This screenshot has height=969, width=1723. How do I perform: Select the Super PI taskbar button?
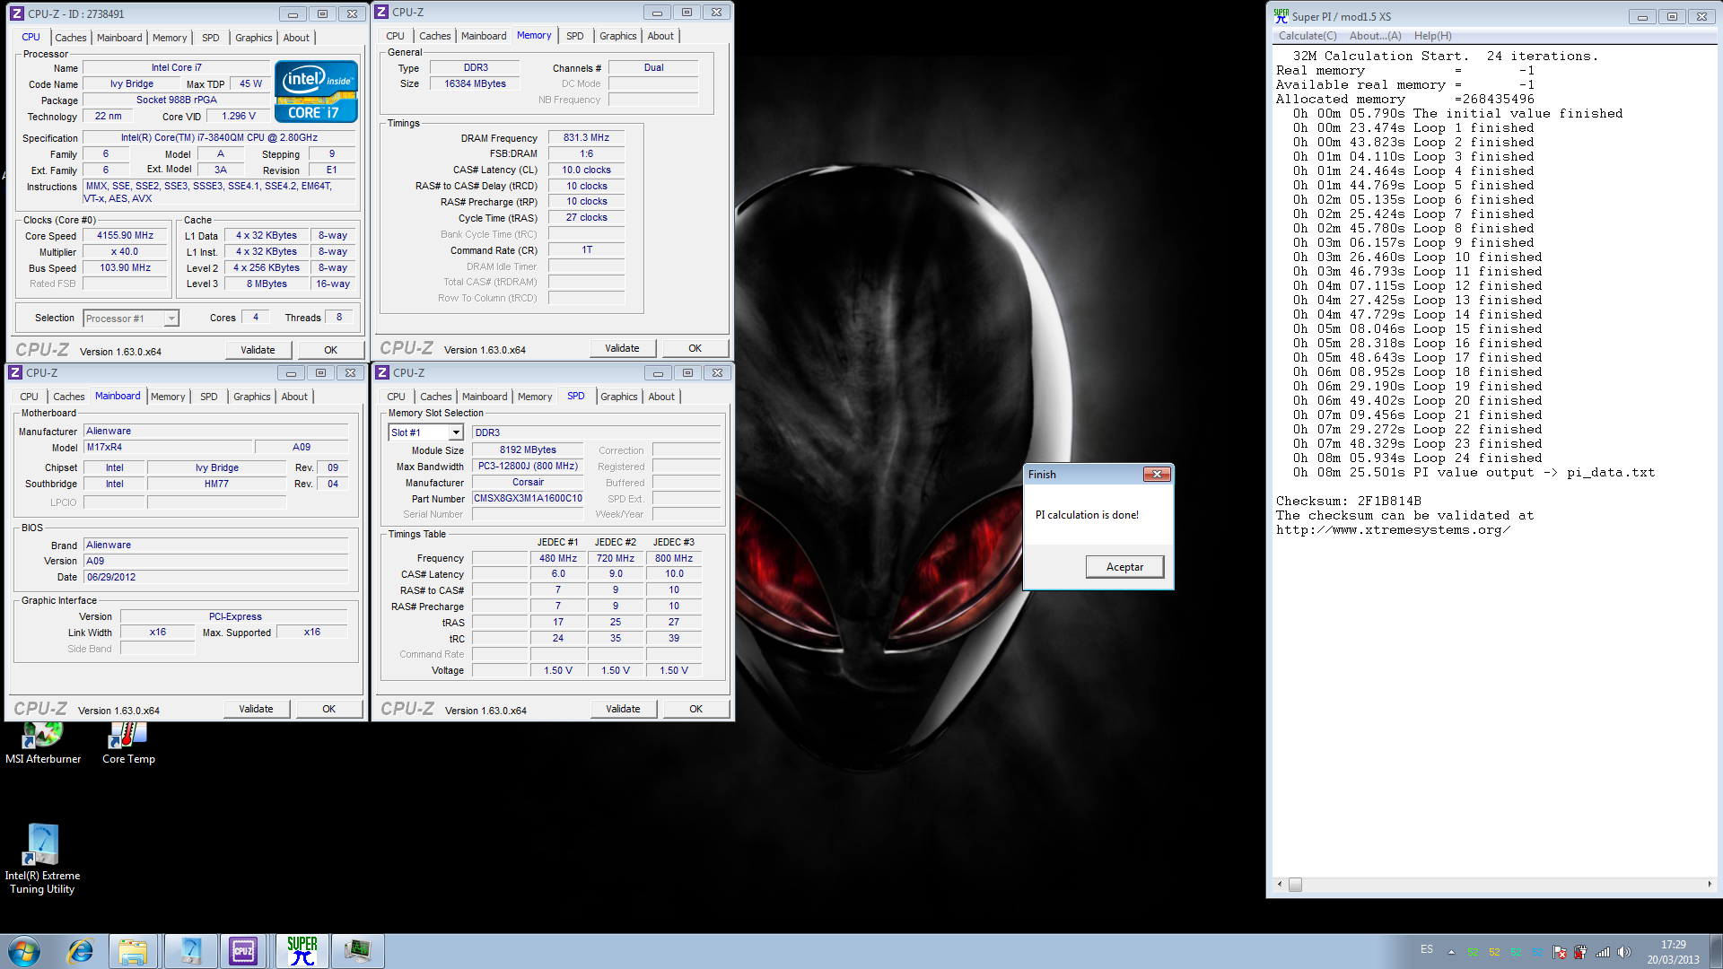tap(302, 951)
